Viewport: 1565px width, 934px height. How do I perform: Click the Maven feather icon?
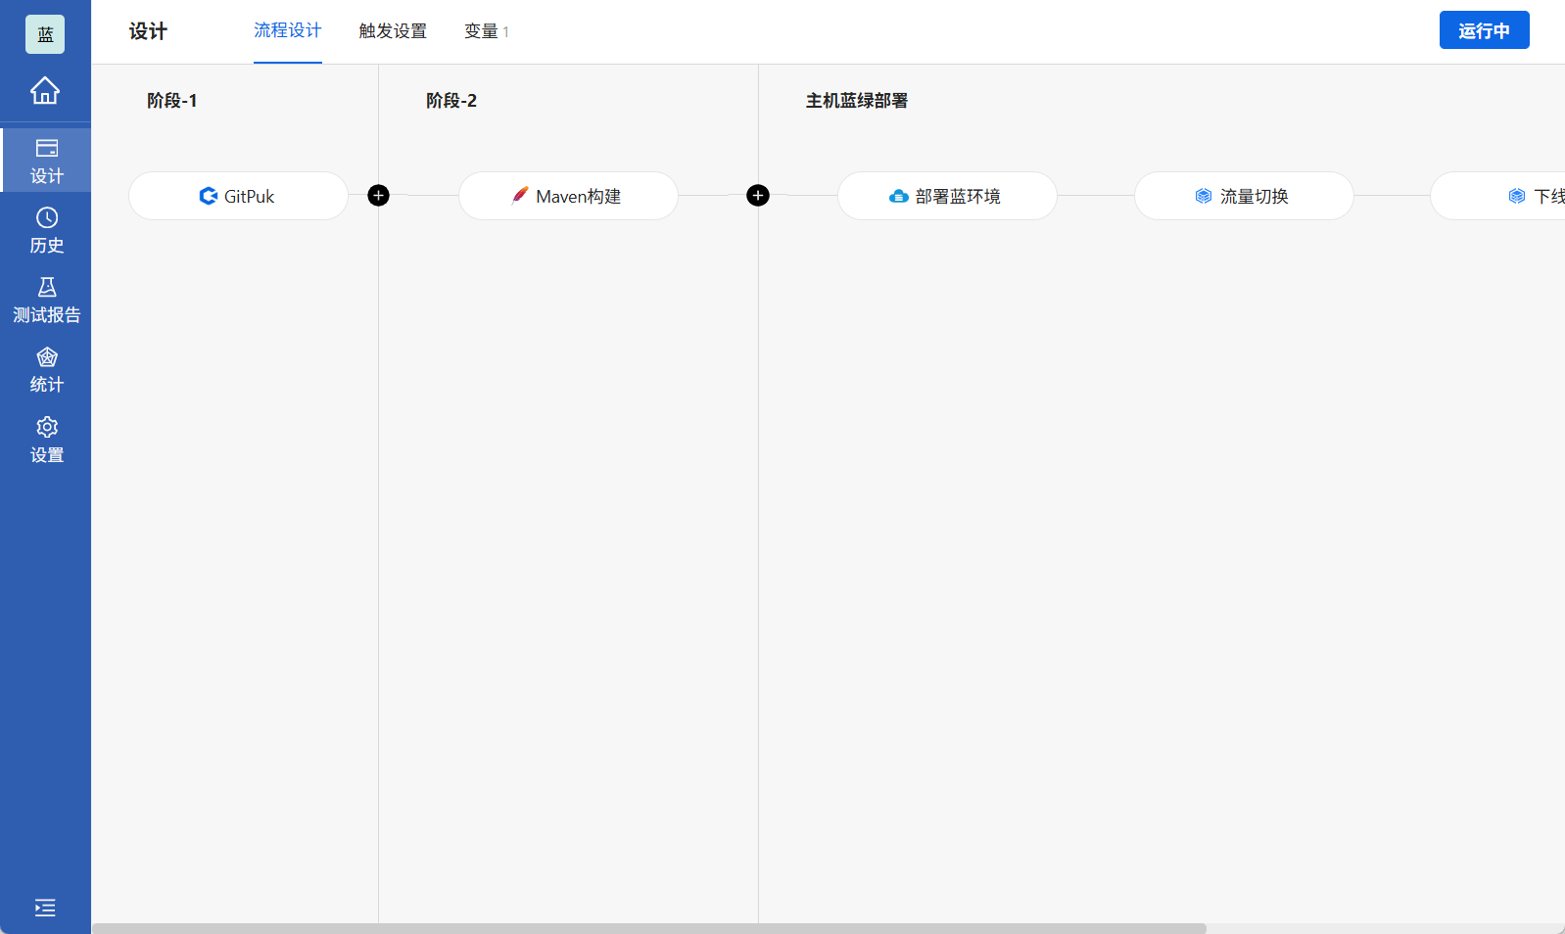tap(520, 196)
